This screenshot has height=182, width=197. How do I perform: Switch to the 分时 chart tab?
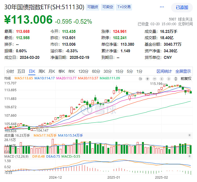pyautogui.click(x=10, y=71)
